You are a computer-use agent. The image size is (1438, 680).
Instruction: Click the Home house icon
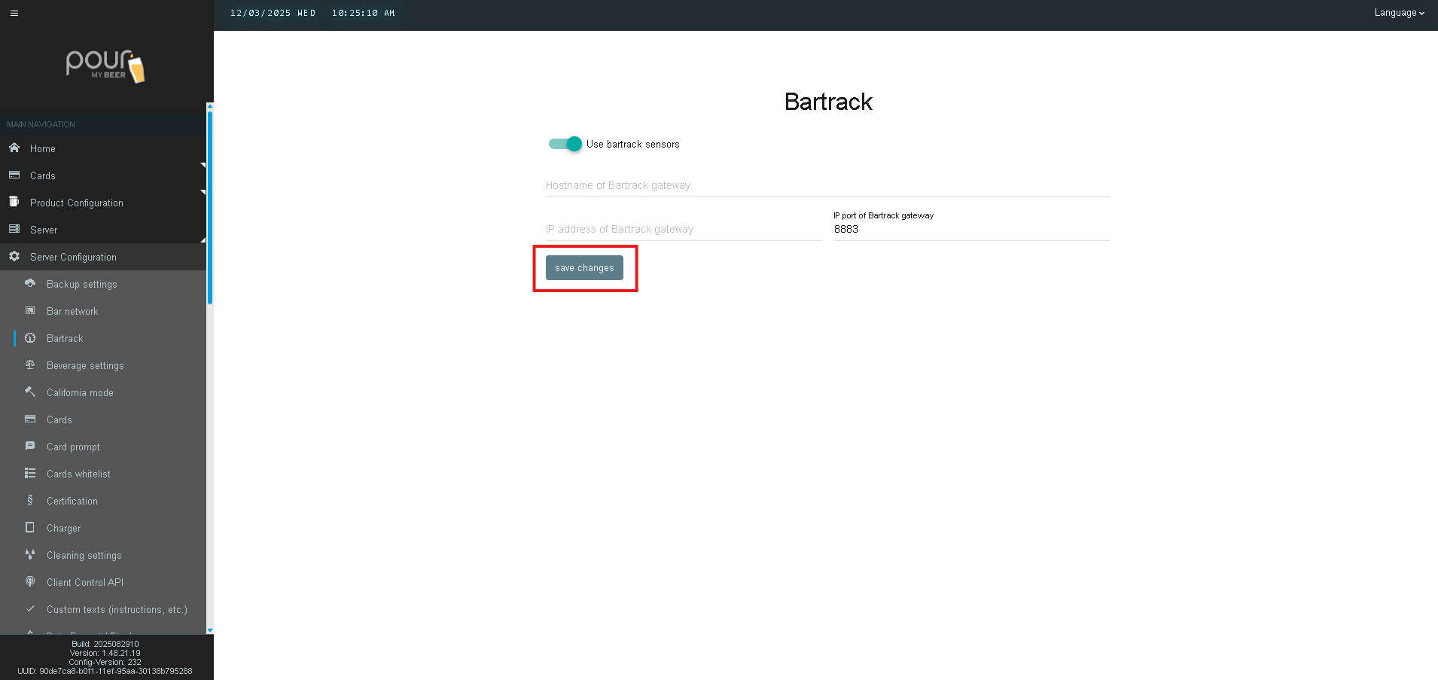click(x=14, y=148)
